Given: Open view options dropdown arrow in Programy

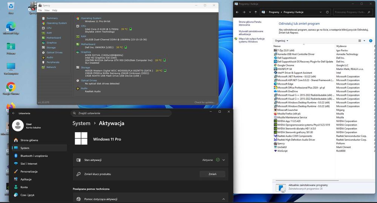Looking at the screenshot, I should tap(364, 41).
